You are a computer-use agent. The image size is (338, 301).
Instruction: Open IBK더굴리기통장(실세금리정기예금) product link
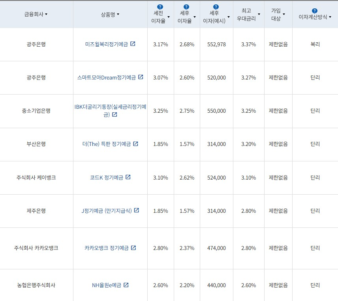coord(110,111)
